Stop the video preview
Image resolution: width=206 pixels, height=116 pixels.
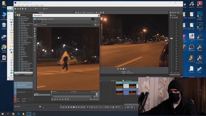123,69
